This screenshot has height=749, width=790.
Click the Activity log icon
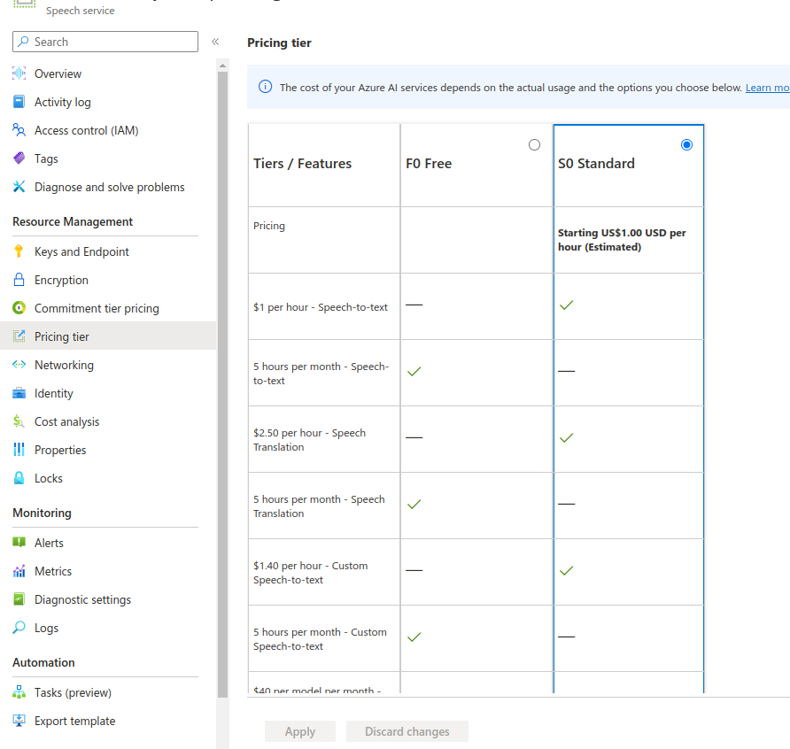point(19,102)
